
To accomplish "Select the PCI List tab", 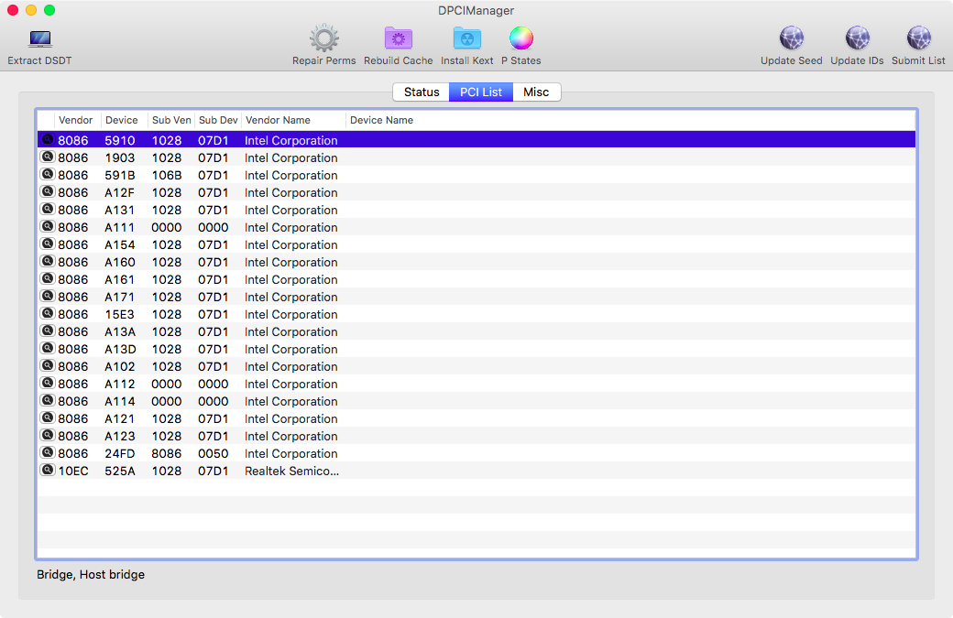I will point(480,92).
